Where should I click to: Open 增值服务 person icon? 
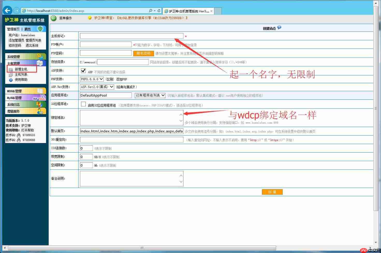[41, 111]
